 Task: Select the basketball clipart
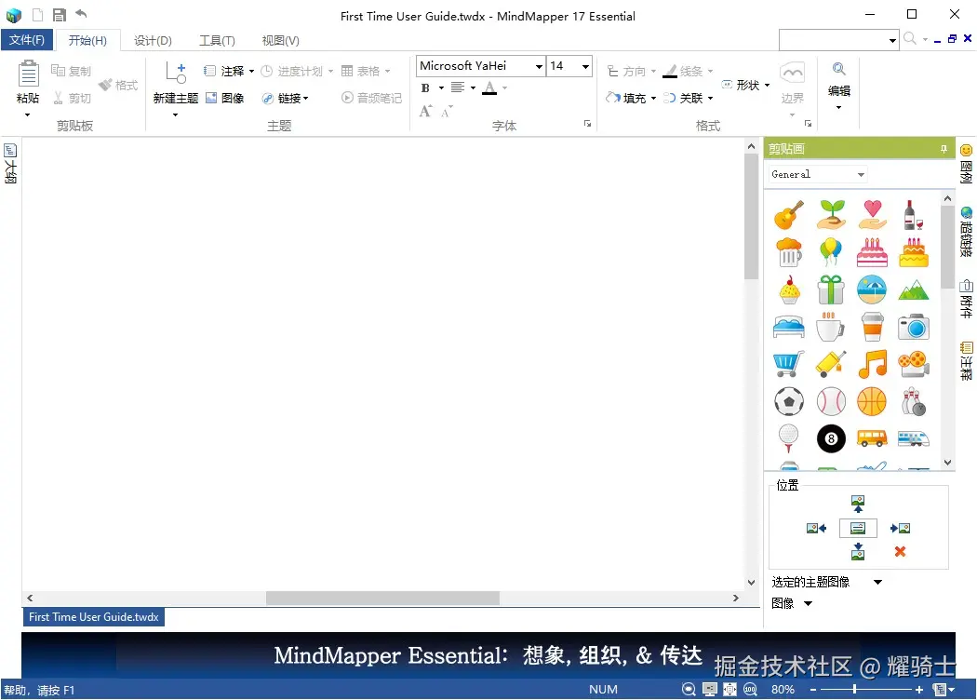(873, 401)
